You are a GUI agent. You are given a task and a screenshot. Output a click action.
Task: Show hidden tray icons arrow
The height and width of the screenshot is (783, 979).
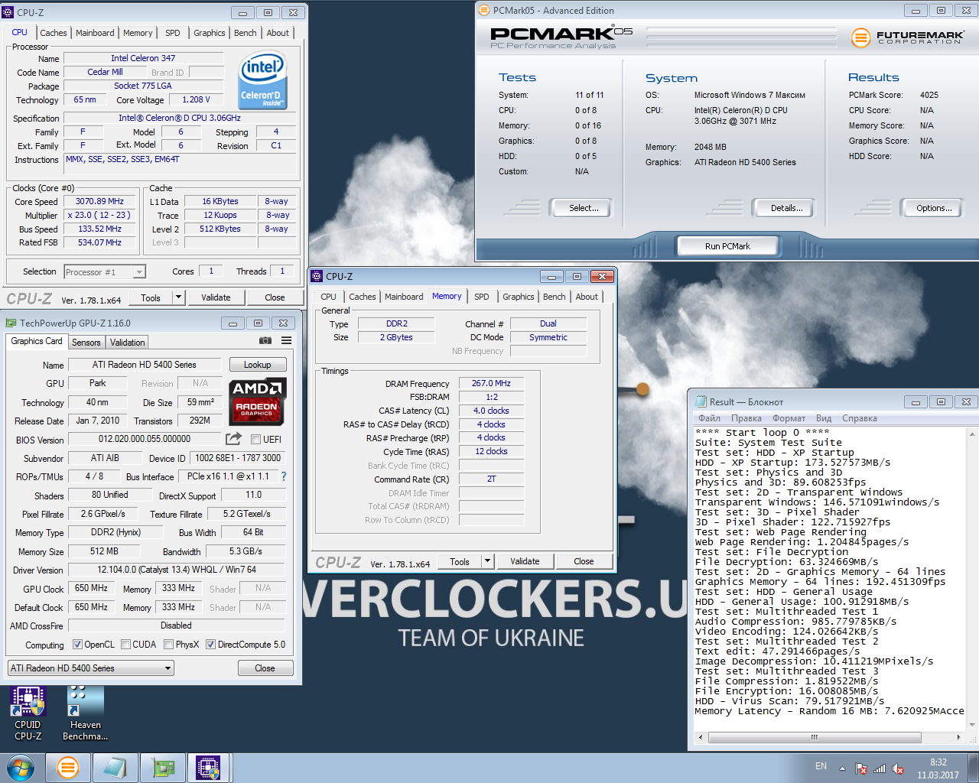[842, 768]
